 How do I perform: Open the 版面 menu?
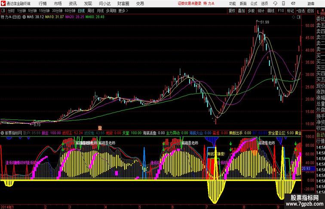(243, 3)
